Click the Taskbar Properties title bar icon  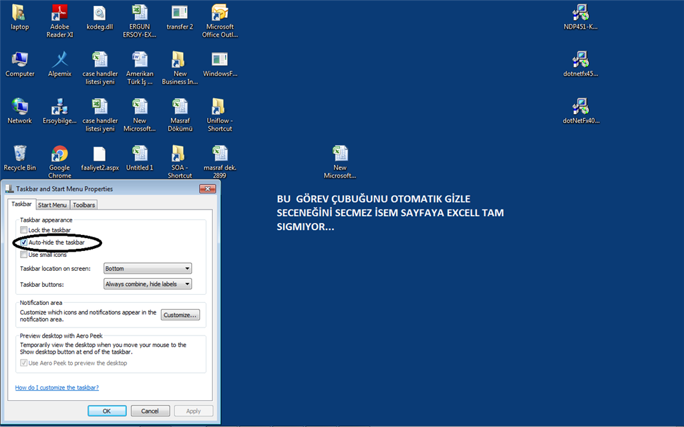[x=9, y=189]
